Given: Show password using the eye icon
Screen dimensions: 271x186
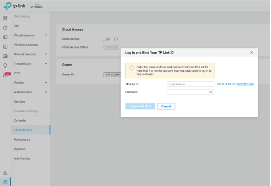Looking at the screenshot, I should tap(210, 92).
